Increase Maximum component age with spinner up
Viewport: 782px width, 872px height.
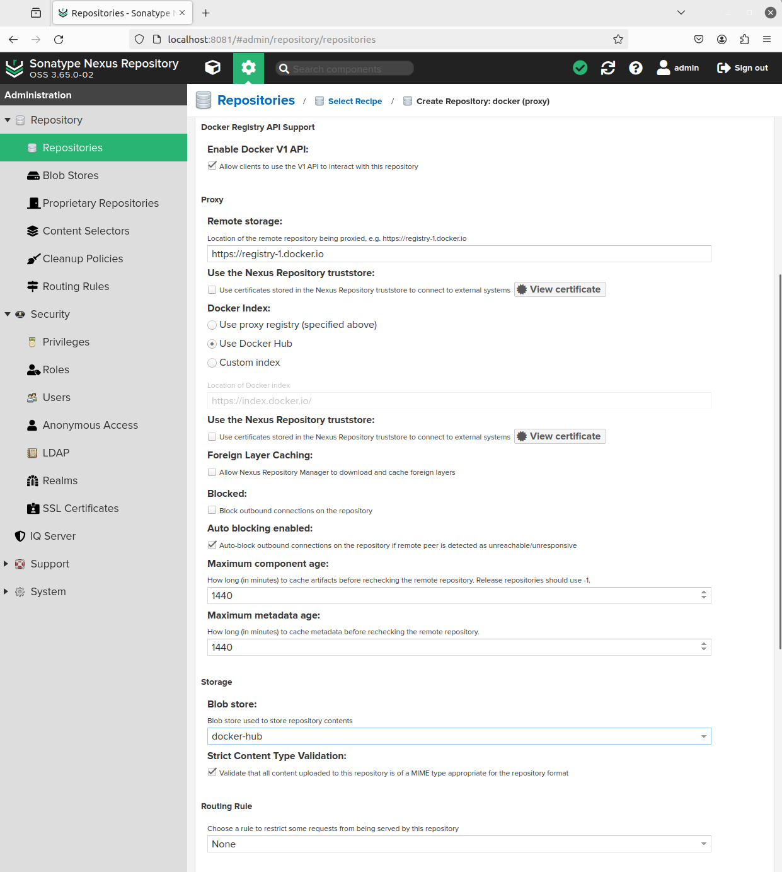tap(704, 592)
